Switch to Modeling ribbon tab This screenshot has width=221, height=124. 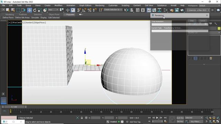[x=10, y=14]
